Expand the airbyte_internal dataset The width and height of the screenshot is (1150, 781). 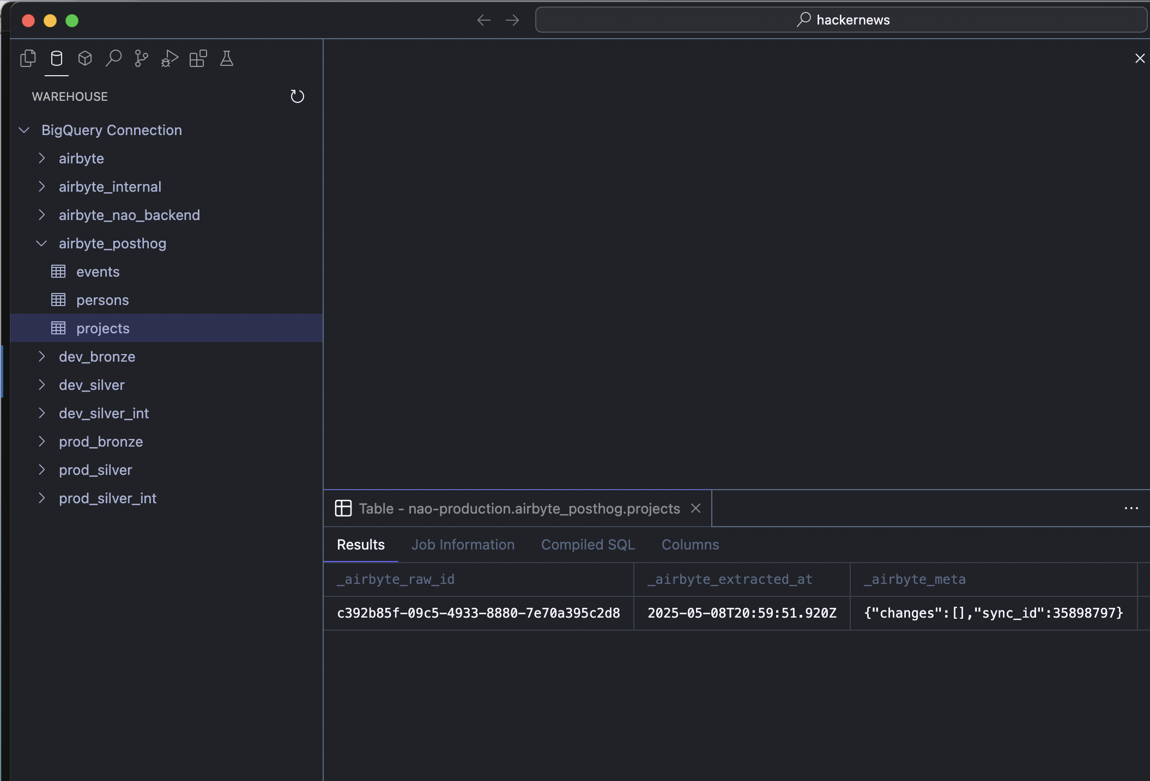click(41, 187)
